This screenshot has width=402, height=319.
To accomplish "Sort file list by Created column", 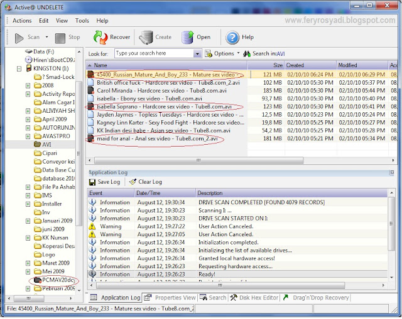I will pyautogui.click(x=310, y=65).
